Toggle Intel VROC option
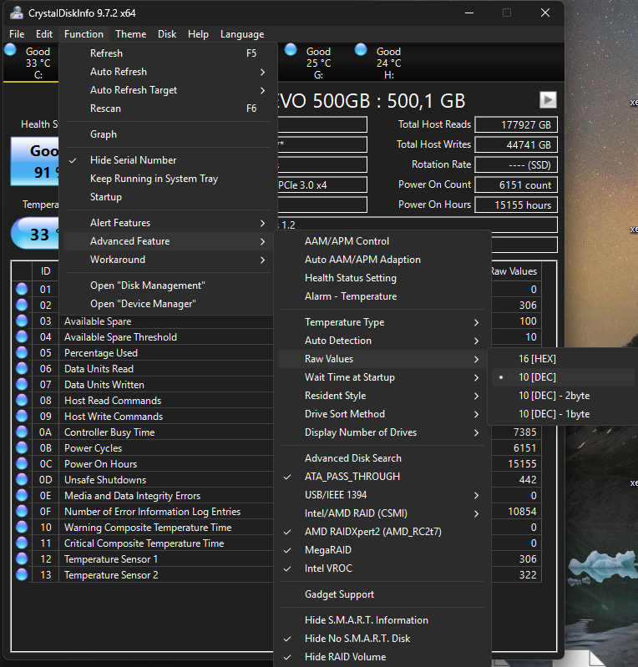Screen dimensions: 638x667 point(382,568)
